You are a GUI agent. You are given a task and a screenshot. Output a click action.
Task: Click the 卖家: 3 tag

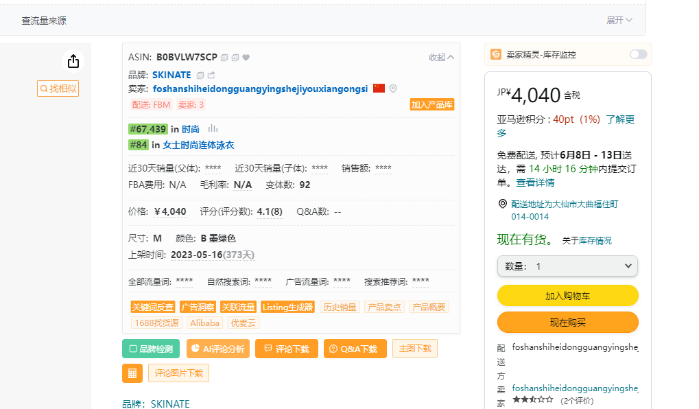[x=191, y=105]
